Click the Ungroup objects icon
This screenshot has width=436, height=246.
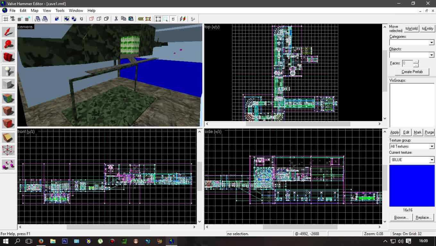[x=74, y=19]
